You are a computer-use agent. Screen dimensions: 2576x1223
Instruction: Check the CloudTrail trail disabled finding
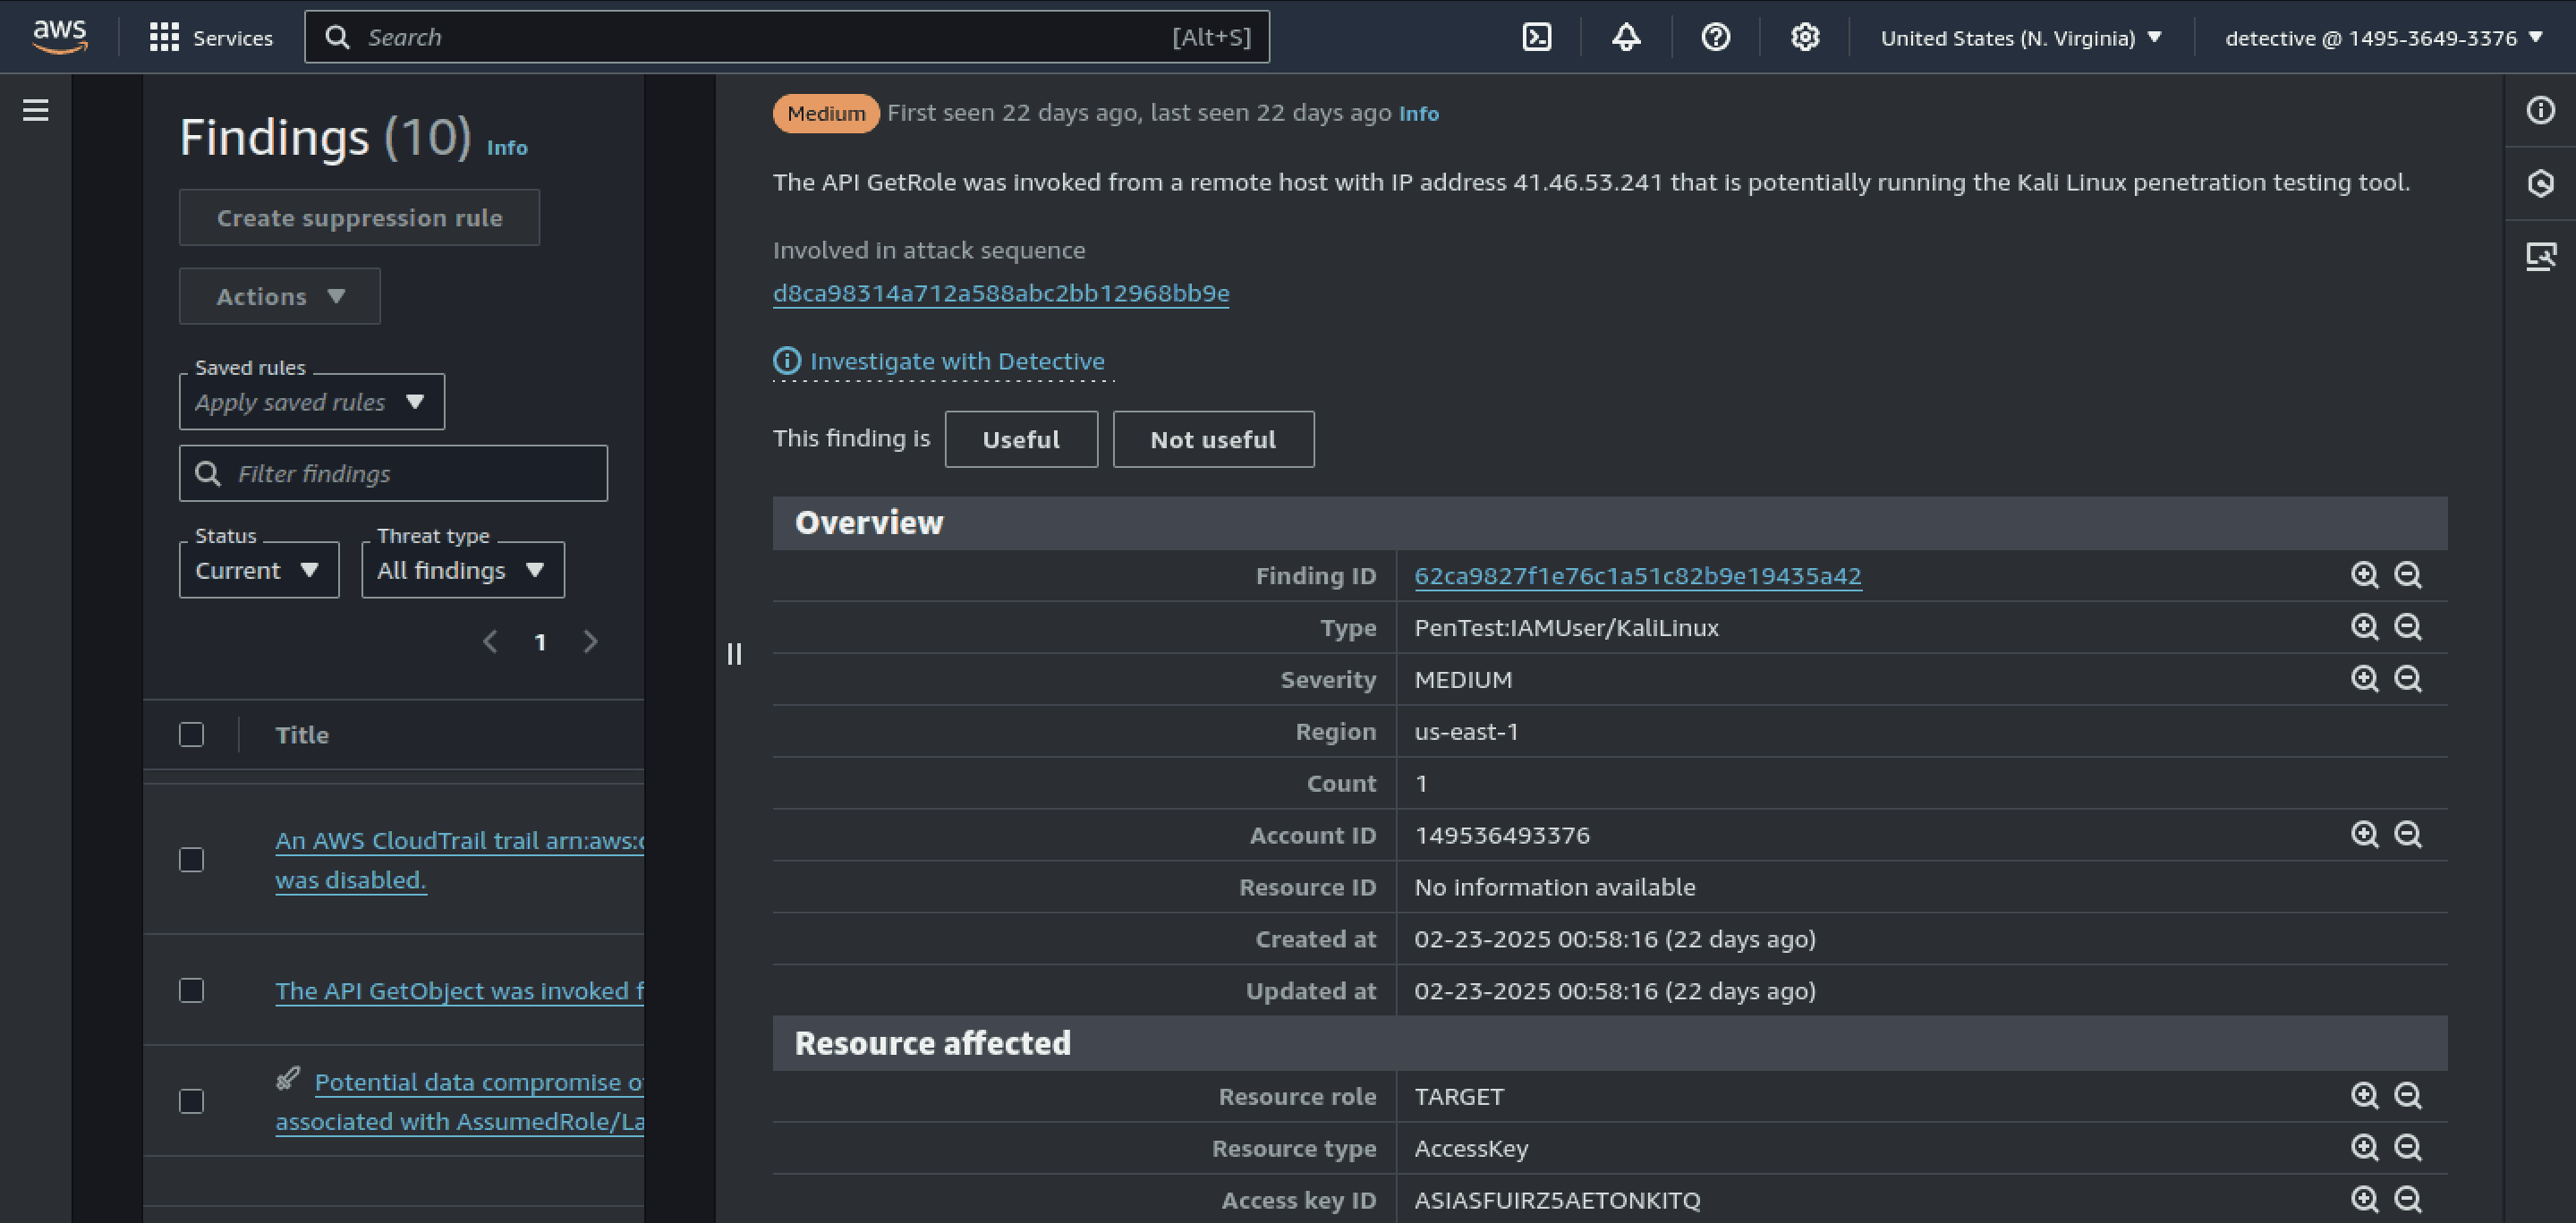point(191,860)
